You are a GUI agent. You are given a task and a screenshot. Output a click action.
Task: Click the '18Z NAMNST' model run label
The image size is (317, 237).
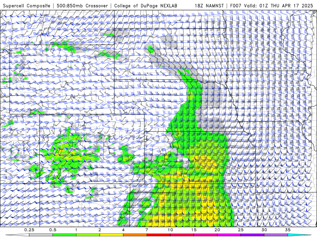pos(209,6)
